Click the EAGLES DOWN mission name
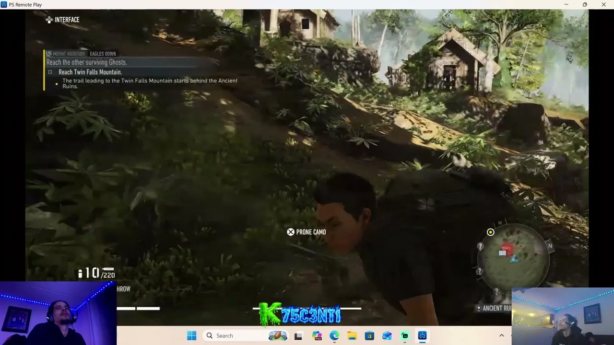This screenshot has width=614, height=345. pyautogui.click(x=103, y=54)
